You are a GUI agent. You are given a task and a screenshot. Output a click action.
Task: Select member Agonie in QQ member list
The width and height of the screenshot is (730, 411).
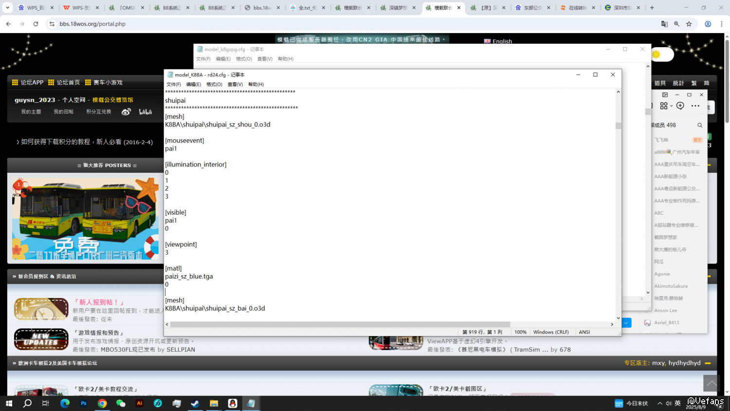point(662,274)
